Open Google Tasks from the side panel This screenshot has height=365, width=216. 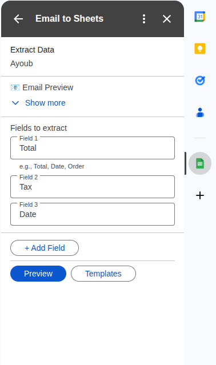pyautogui.click(x=200, y=81)
